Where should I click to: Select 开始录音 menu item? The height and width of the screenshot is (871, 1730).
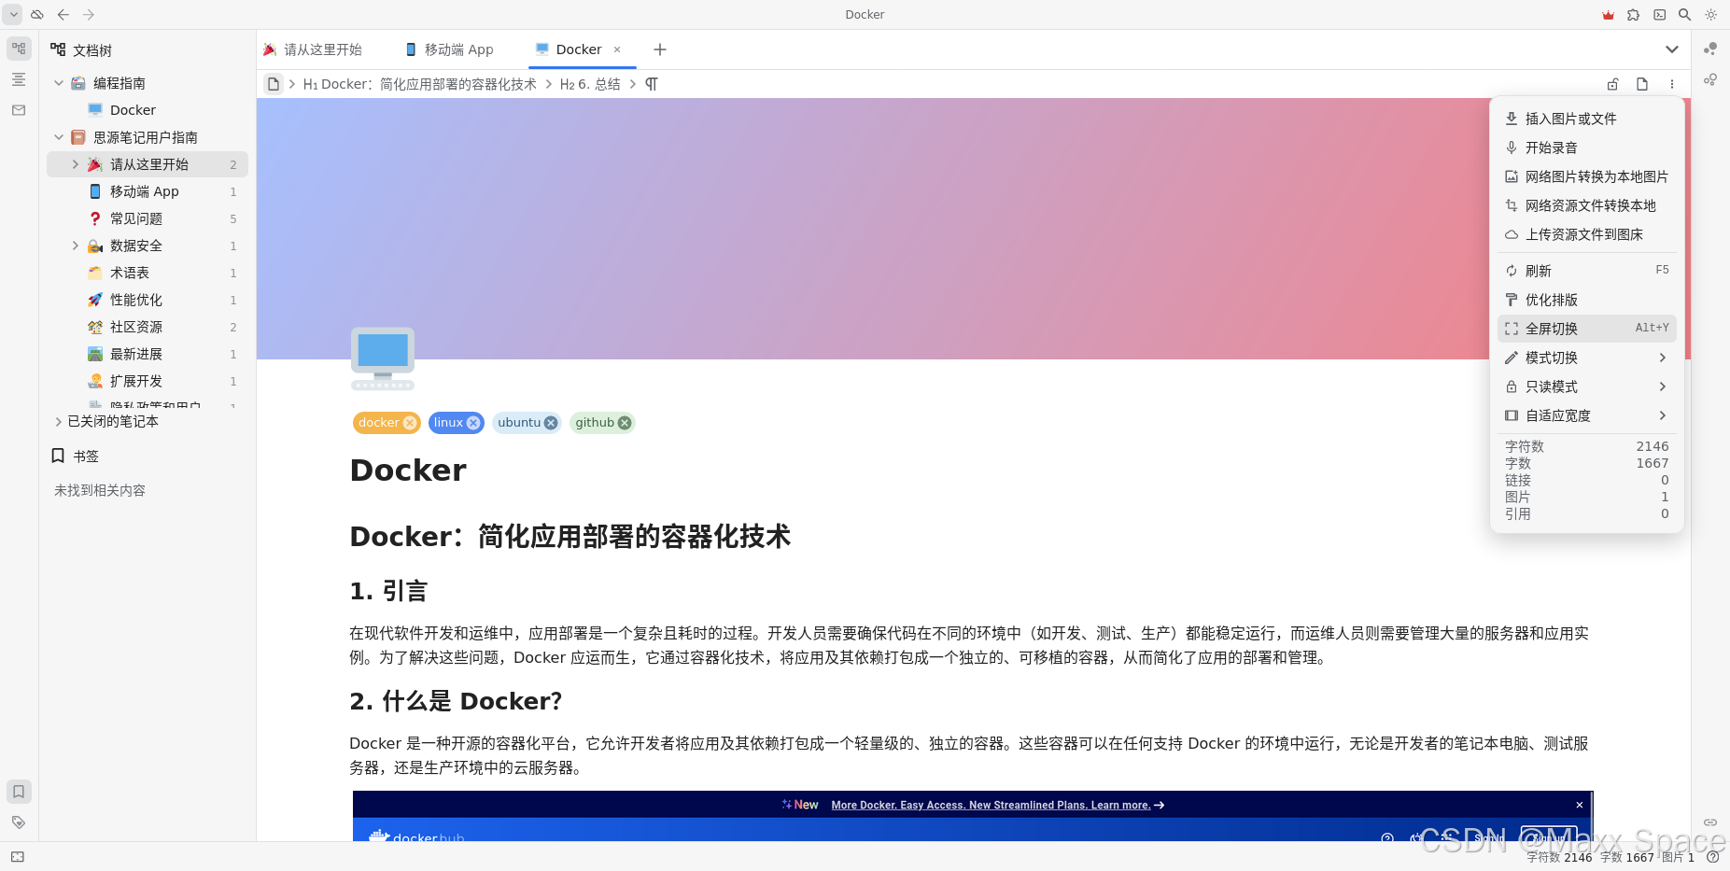click(x=1587, y=148)
